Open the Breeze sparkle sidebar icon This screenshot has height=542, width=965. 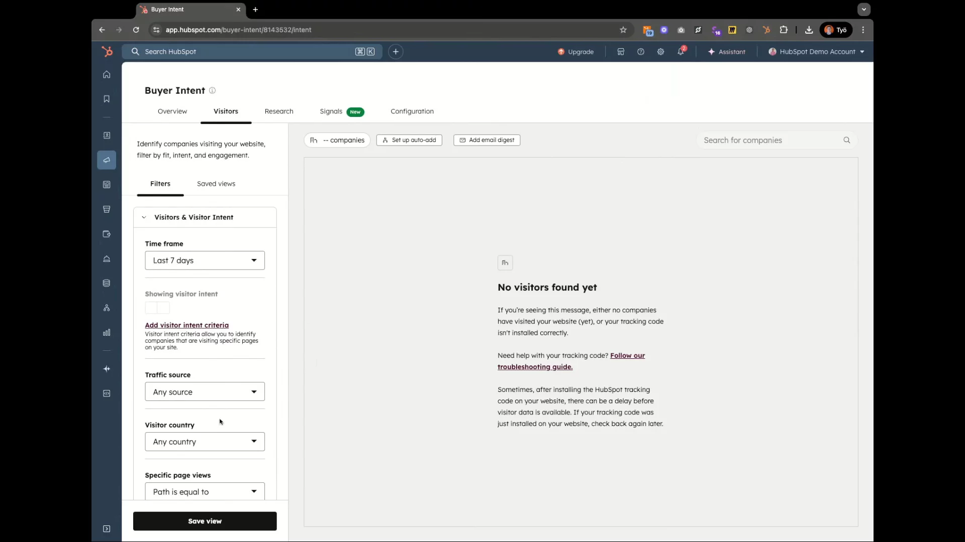(x=107, y=369)
